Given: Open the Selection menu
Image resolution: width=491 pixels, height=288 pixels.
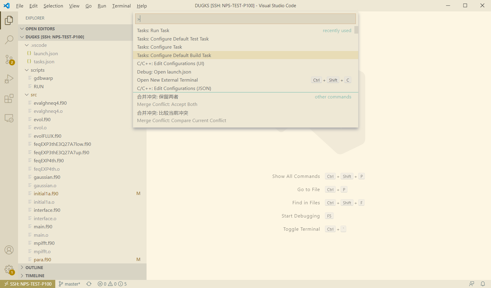Looking at the screenshot, I should [x=53, y=6].
